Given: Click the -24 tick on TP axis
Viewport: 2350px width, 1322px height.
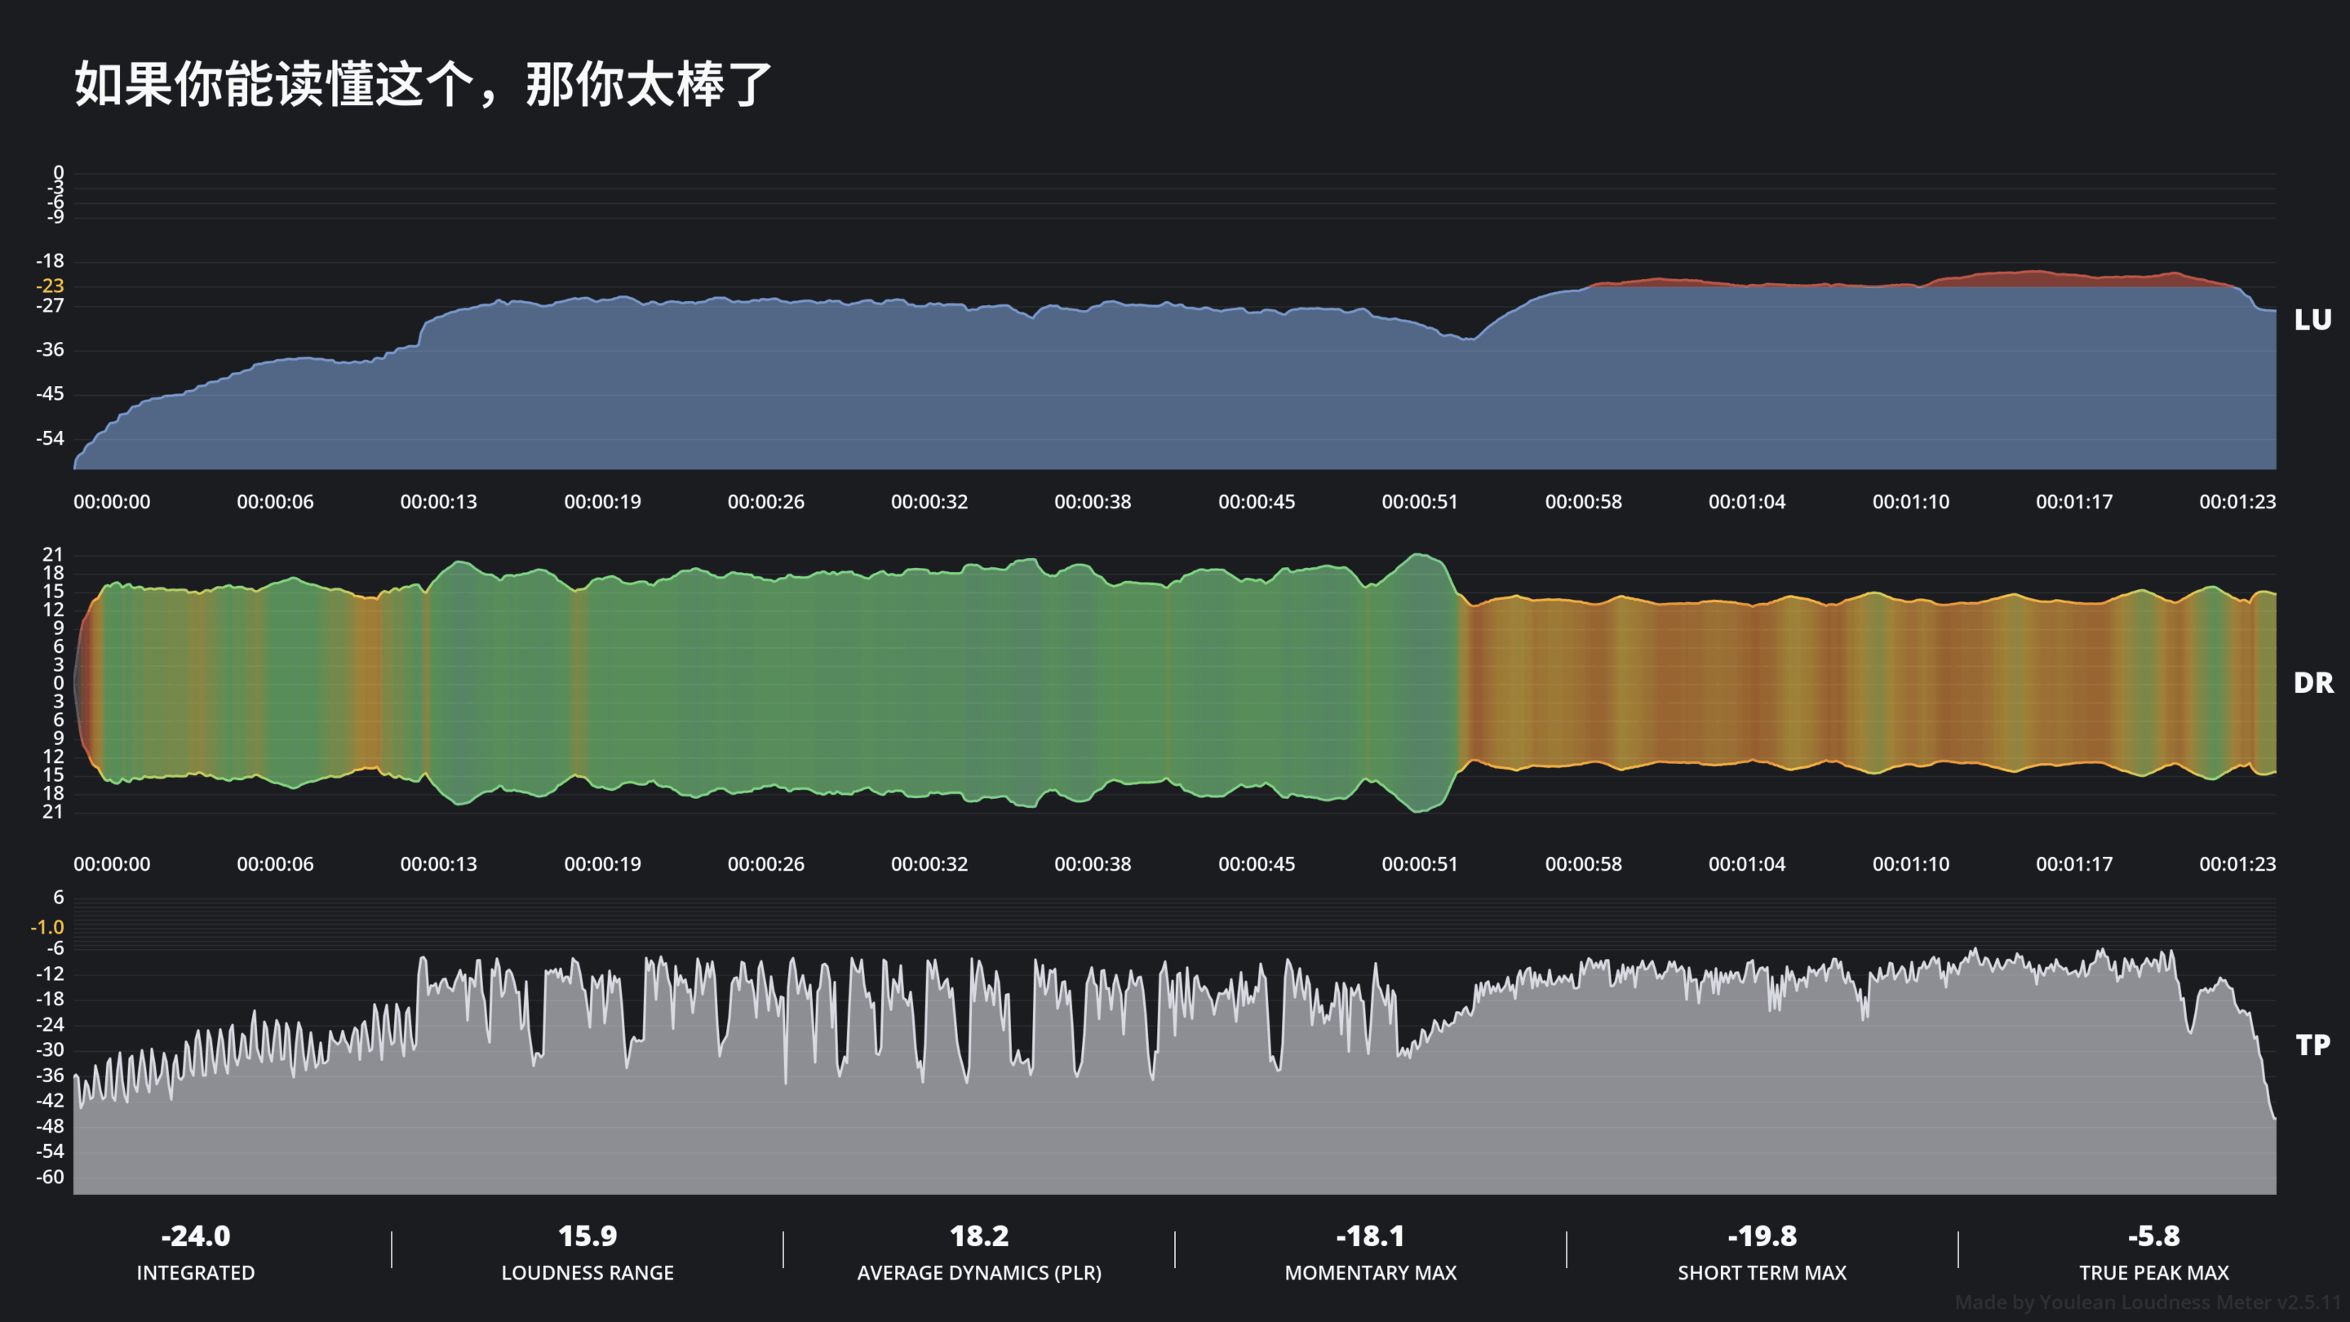Looking at the screenshot, I should (50, 1025).
